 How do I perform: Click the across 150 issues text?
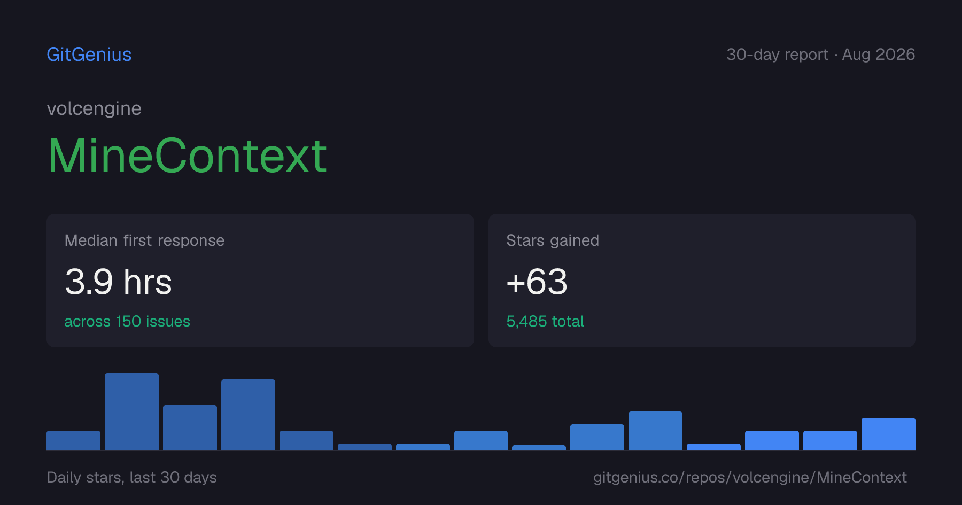point(127,321)
